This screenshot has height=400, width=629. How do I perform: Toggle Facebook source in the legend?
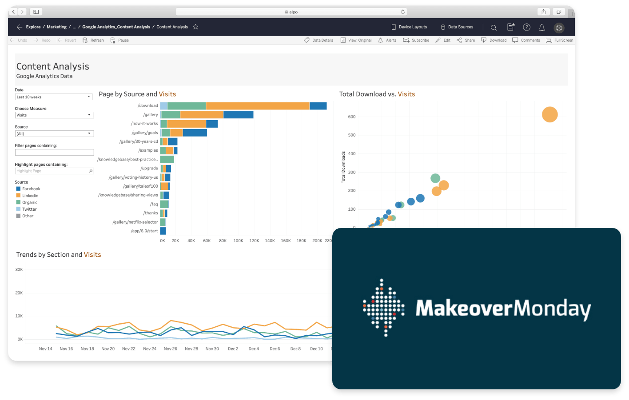point(31,189)
